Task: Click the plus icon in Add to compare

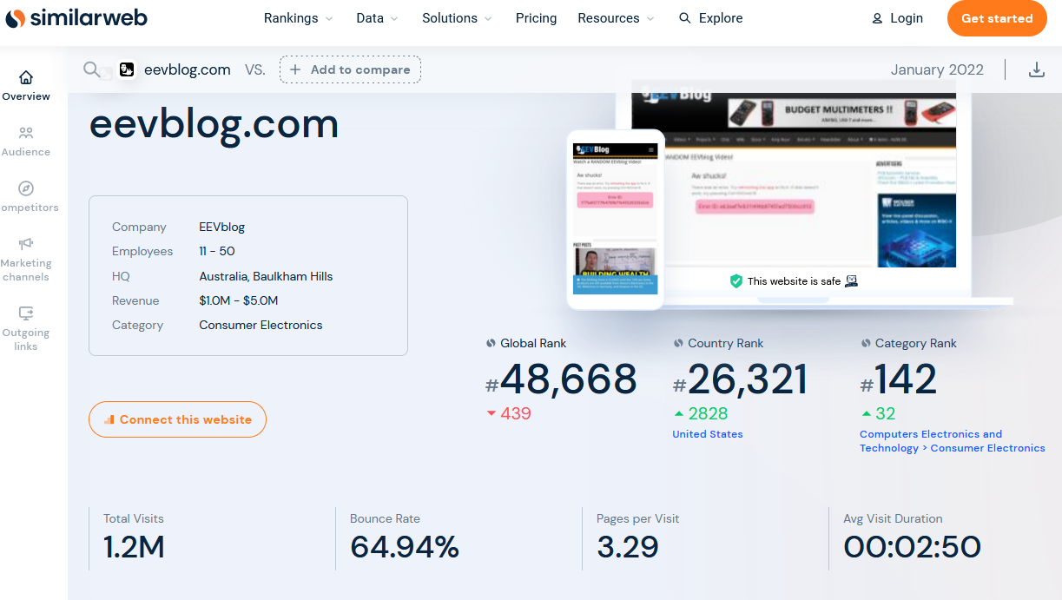Action: 295,69
